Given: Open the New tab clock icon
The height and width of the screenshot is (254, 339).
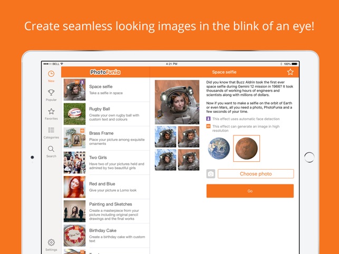Looking at the screenshot, I should [51, 74].
